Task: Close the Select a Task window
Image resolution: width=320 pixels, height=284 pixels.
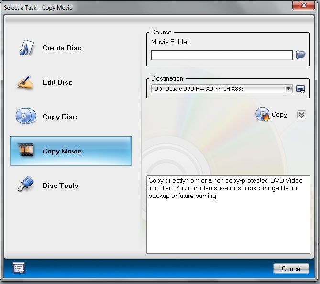Action: (x=303, y=5)
